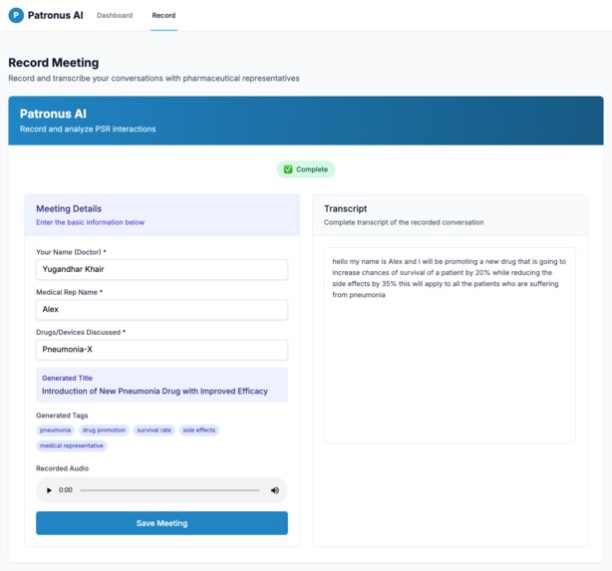This screenshot has height=571, width=612.
Task: Click inside the transcript text box
Action: [450, 345]
